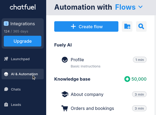This screenshot has height=115, width=156.
Task: Click the green credits badge icon
Action: pos(127,79)
